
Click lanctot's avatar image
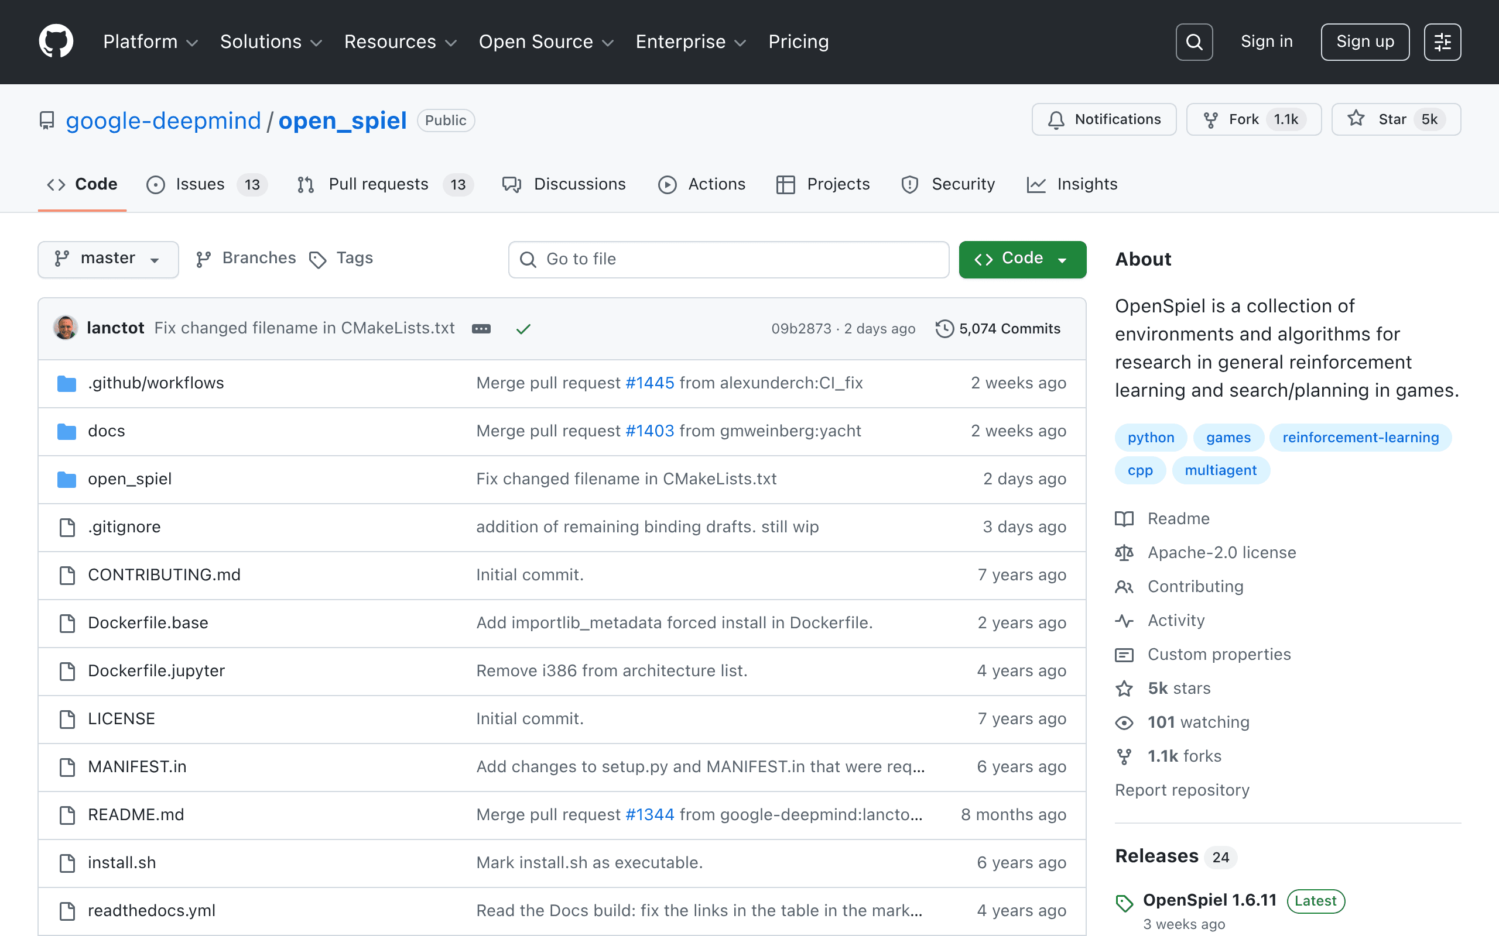coord(66,328)
